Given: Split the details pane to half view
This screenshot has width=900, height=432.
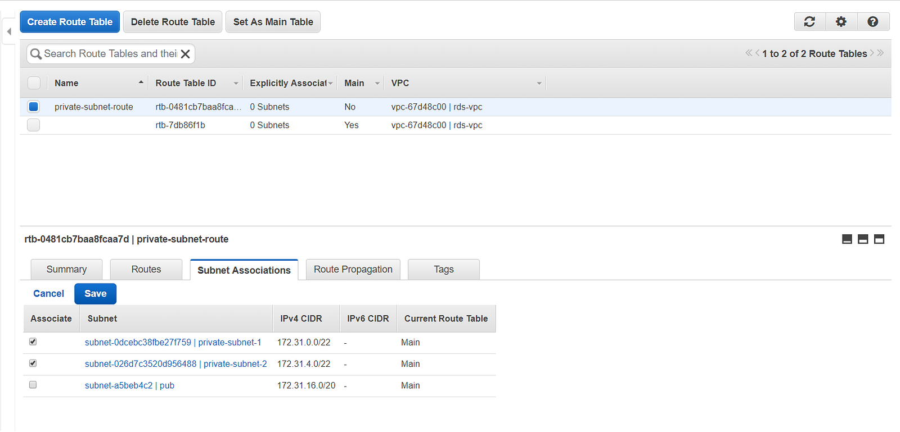Looking at the screenshot, I should point(863,239).
